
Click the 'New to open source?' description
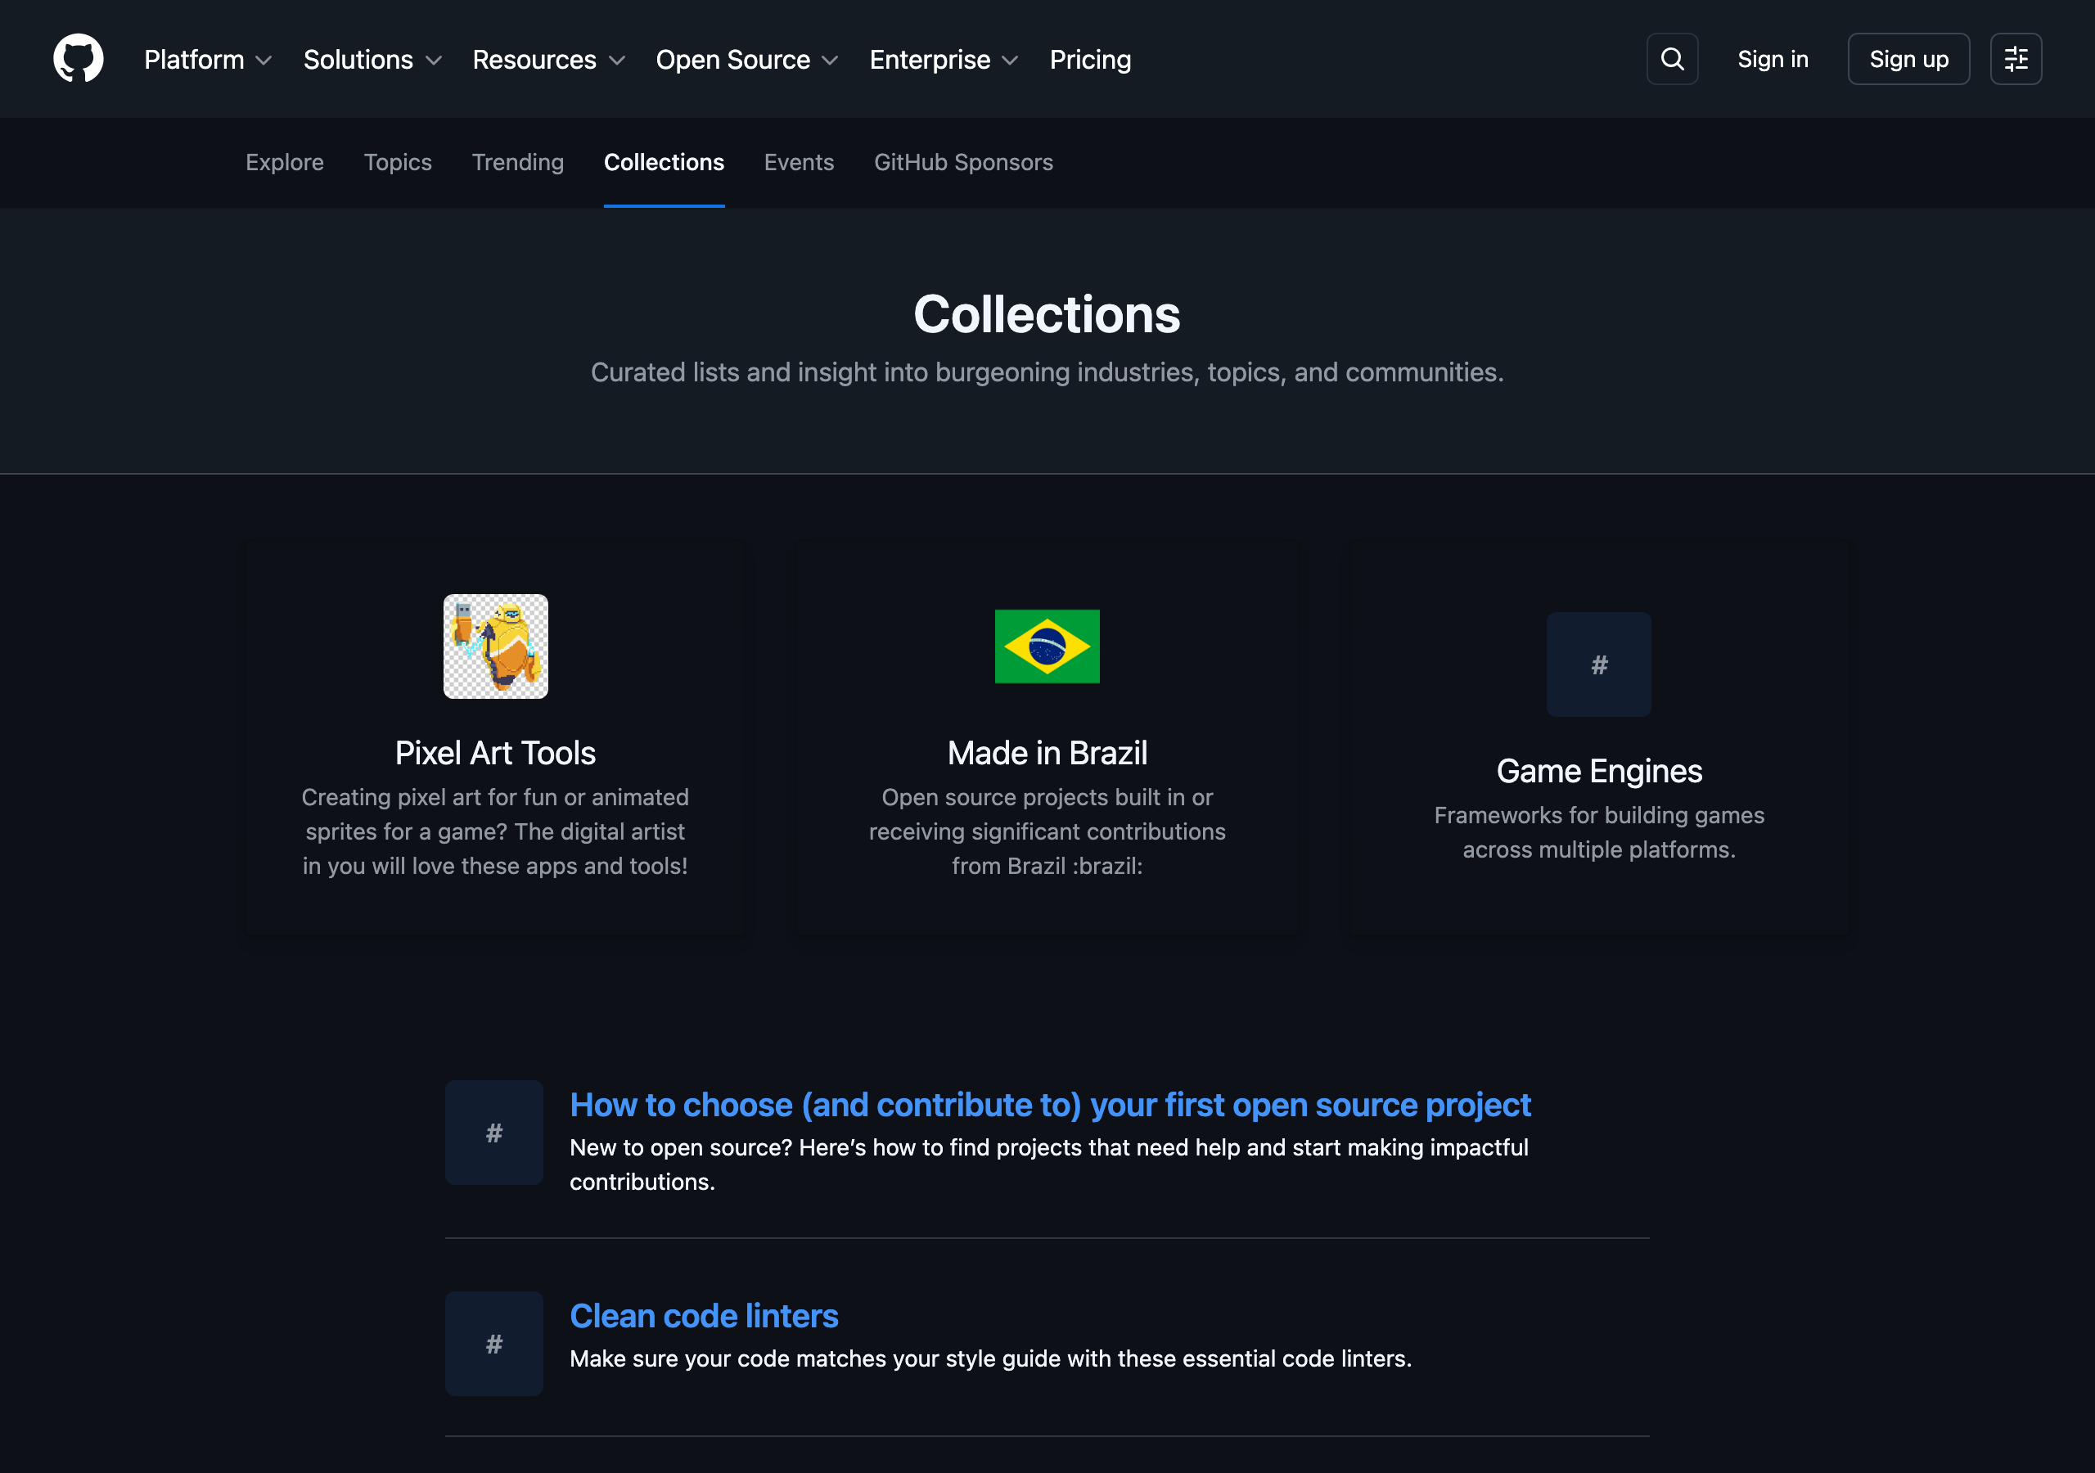click(1048, 1164)
